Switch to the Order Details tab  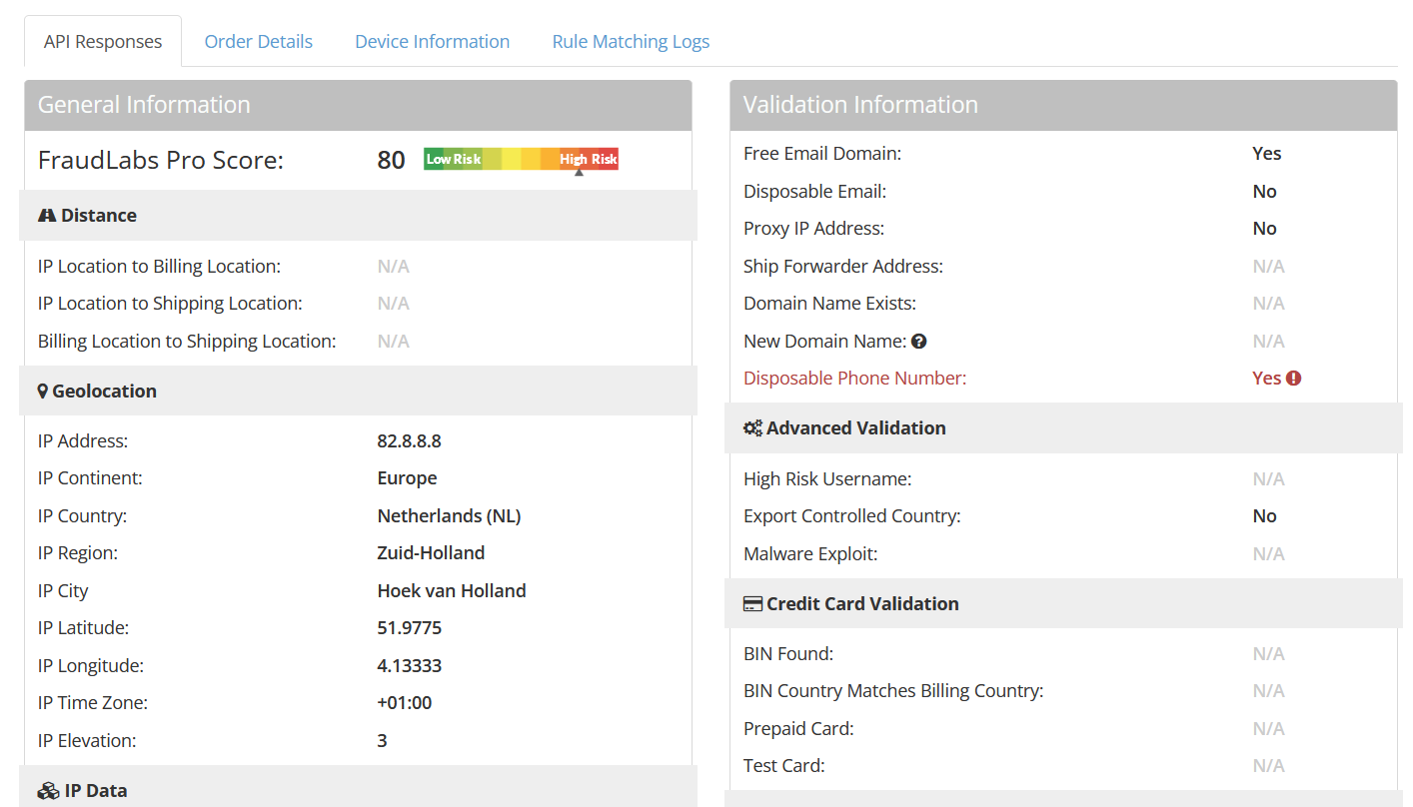coord(259,41)
